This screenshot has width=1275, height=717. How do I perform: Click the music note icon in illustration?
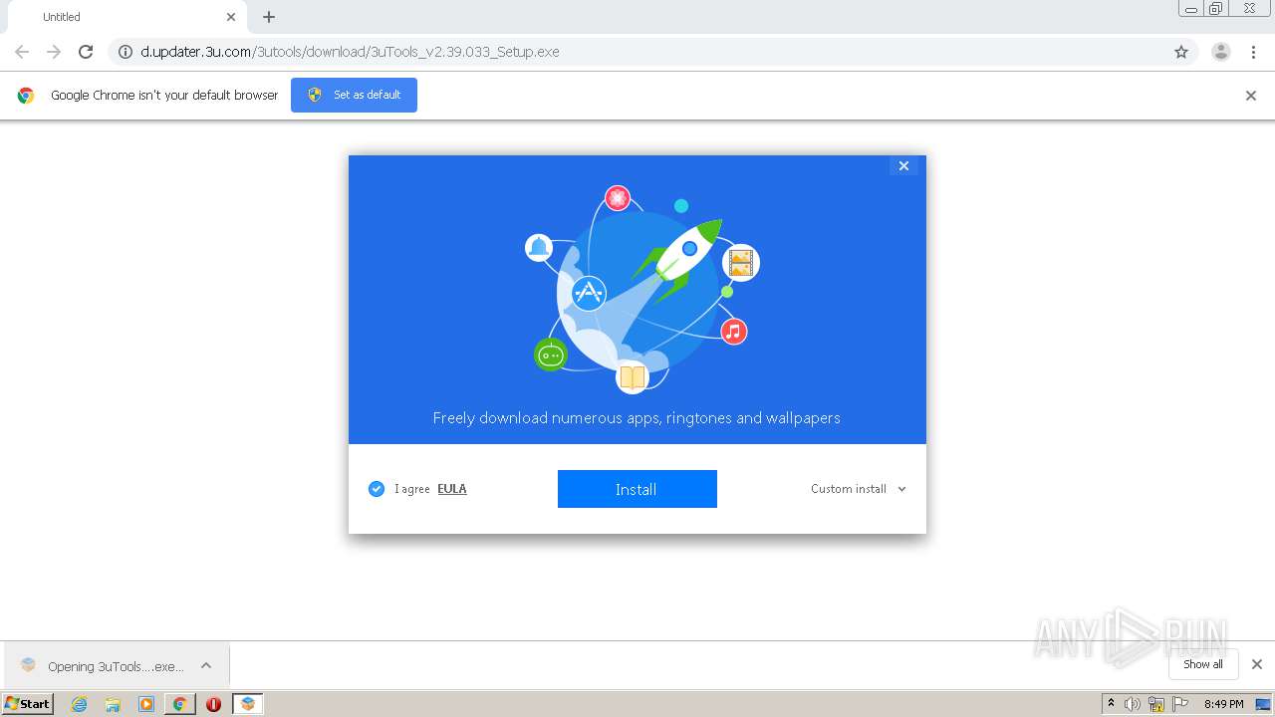[x=734, y=332]
